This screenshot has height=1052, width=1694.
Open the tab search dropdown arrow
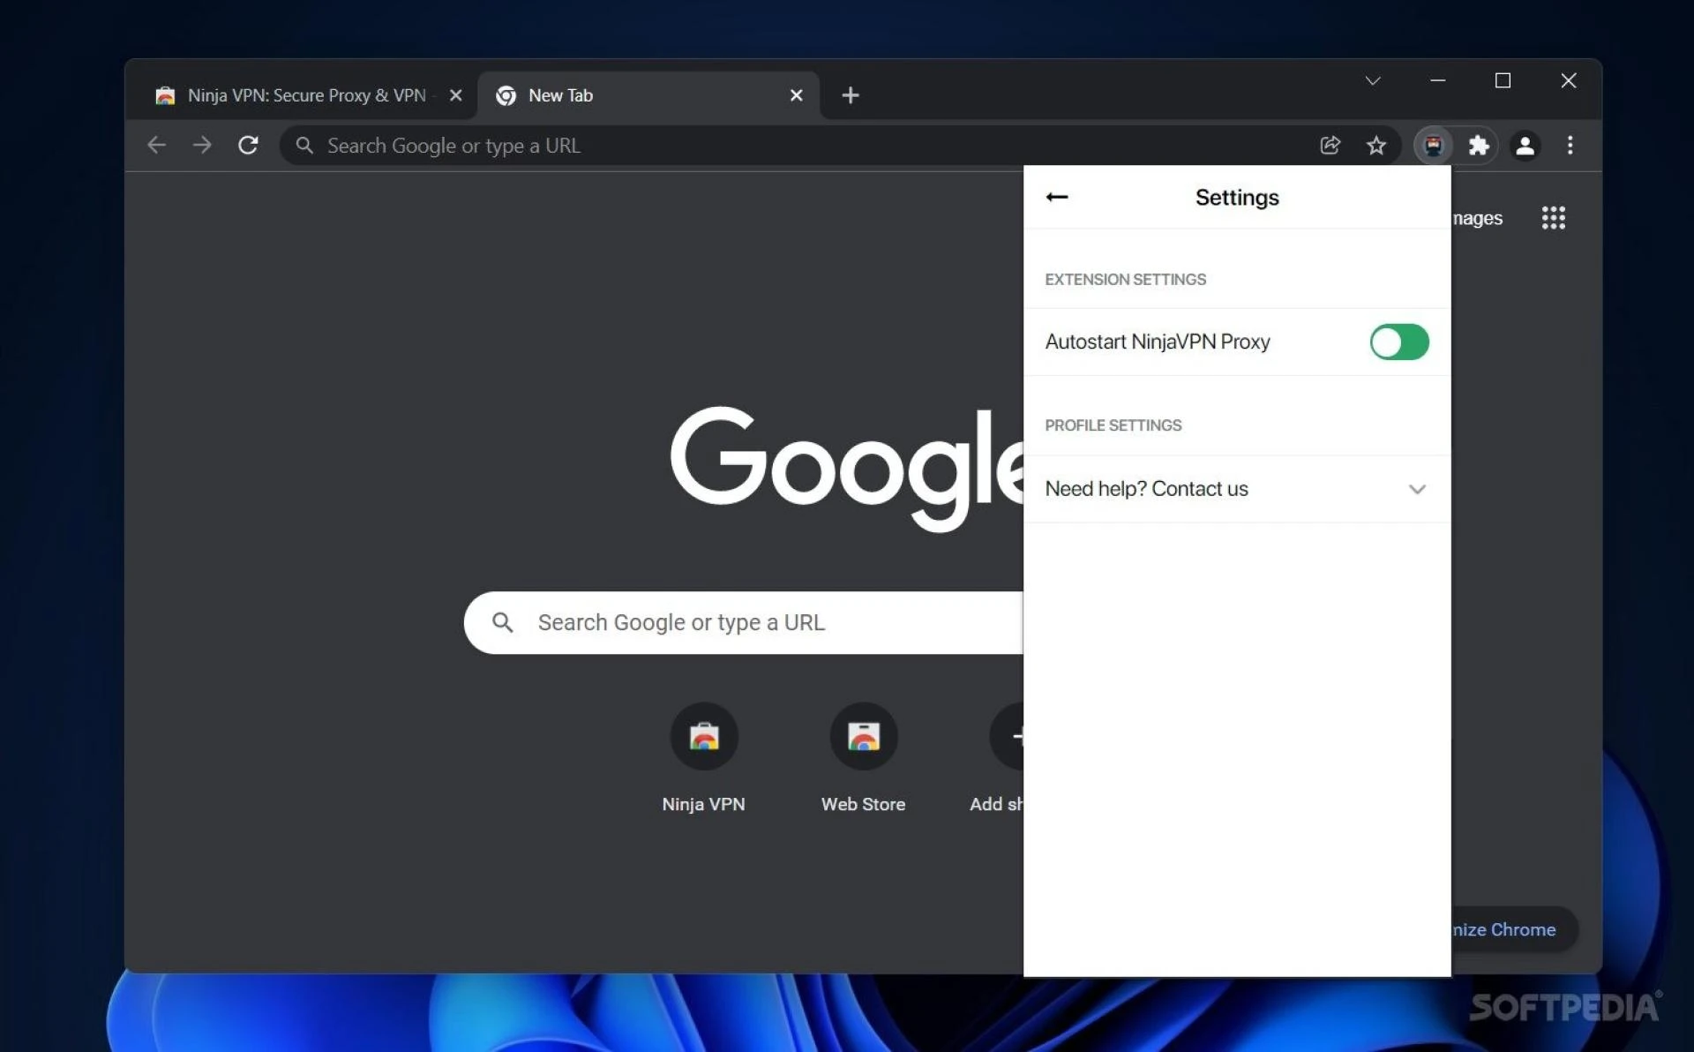pos(1372,81)
